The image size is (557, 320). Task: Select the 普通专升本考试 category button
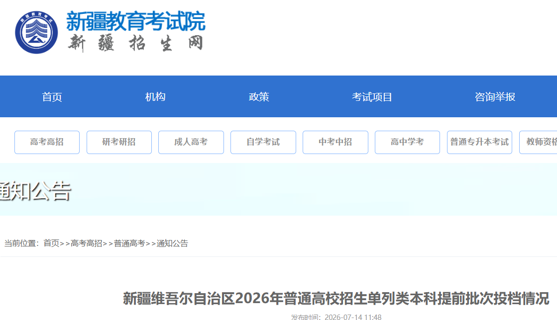[x=479, y=142]
